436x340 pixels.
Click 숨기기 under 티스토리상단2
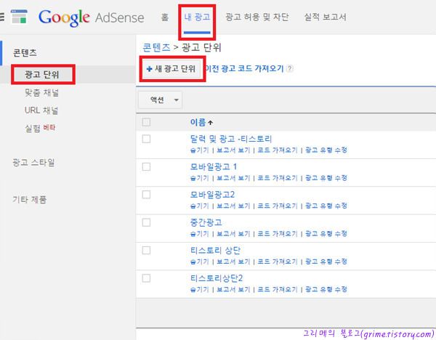click(200, 289)
